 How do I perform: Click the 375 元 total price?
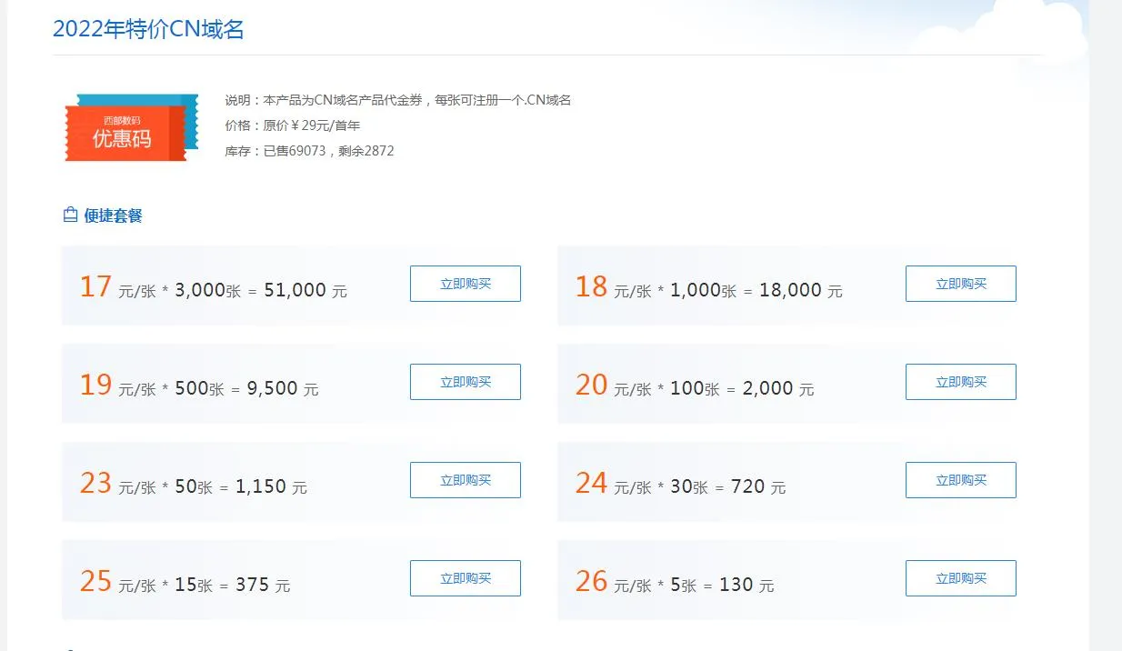pyautogui.click(x=263, y=585)
